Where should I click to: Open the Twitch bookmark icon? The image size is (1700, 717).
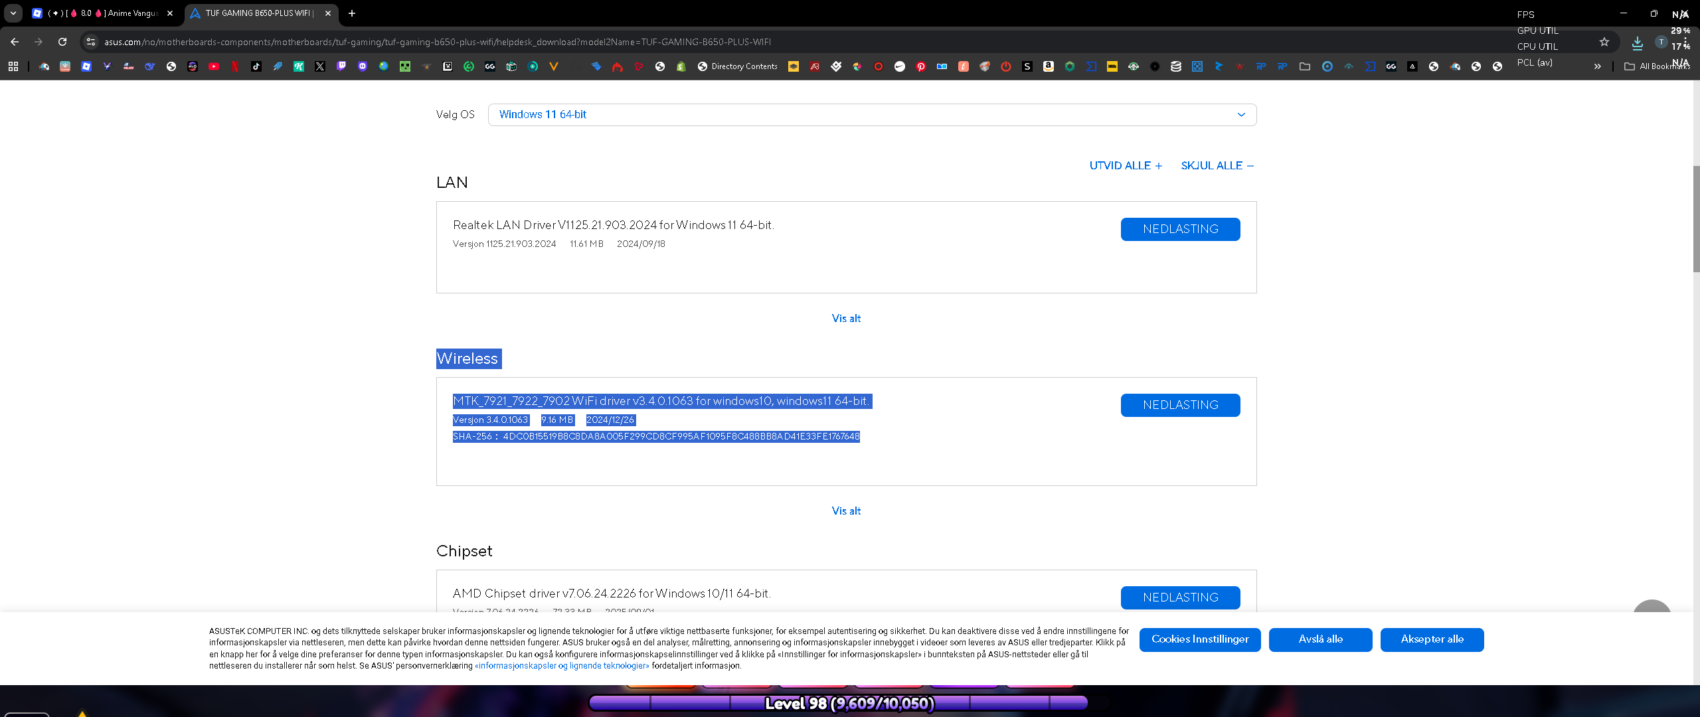tap(341, 66)
